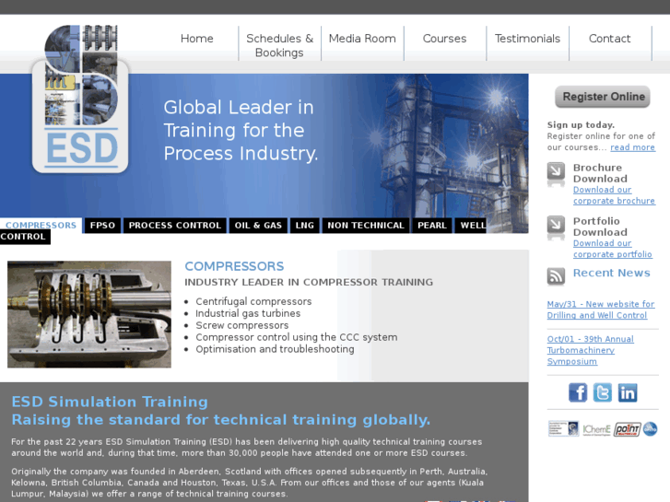Click the first accreditation logo
Screen dimensions: 670x502
[564, 428]
